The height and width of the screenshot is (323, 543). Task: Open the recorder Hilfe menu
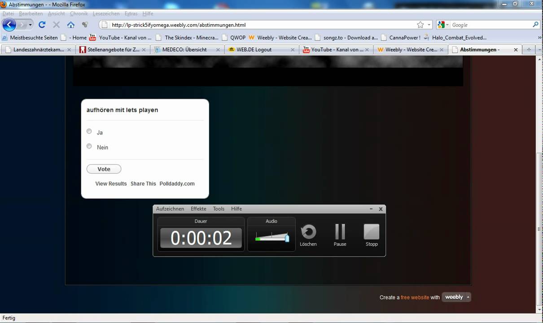click(x=236, y=209)
